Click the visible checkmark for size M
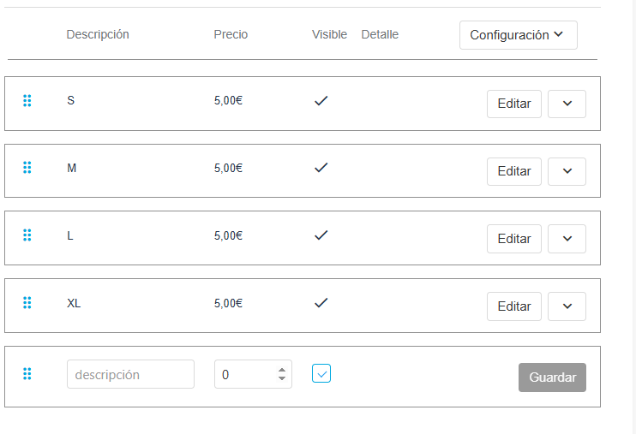The width and height of the screenshot is (636, 434). 321,168
